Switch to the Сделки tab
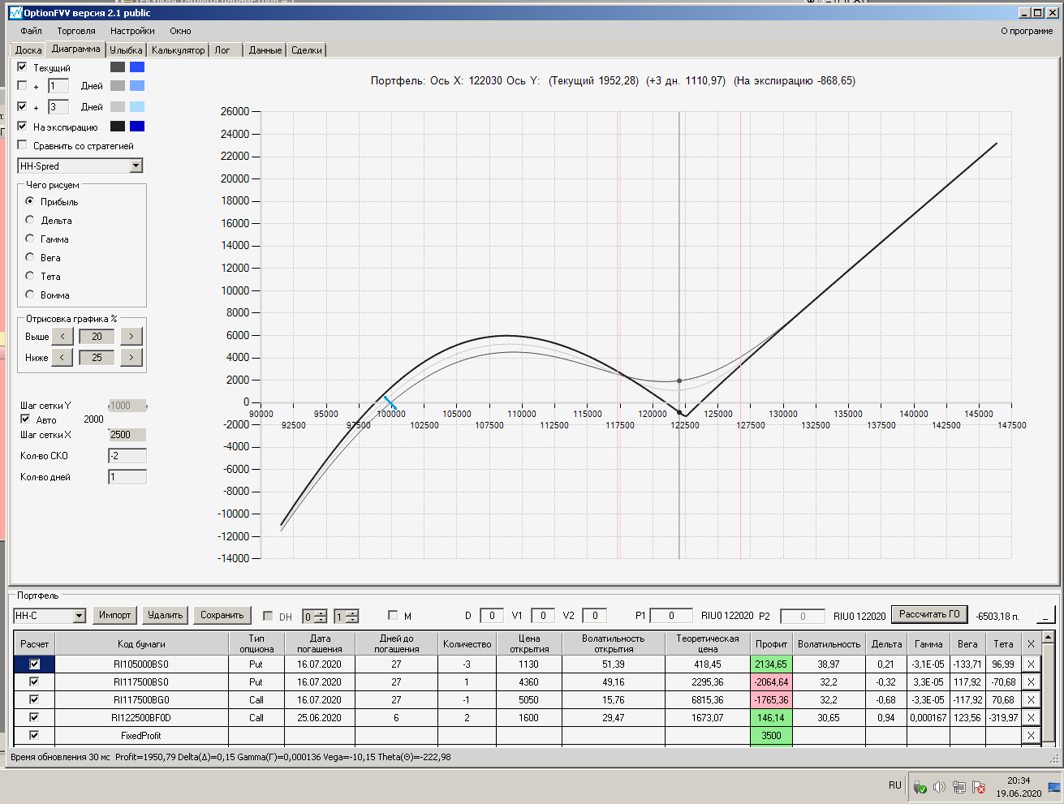Viewport: 1064px width, 804px height. point(307,50)
